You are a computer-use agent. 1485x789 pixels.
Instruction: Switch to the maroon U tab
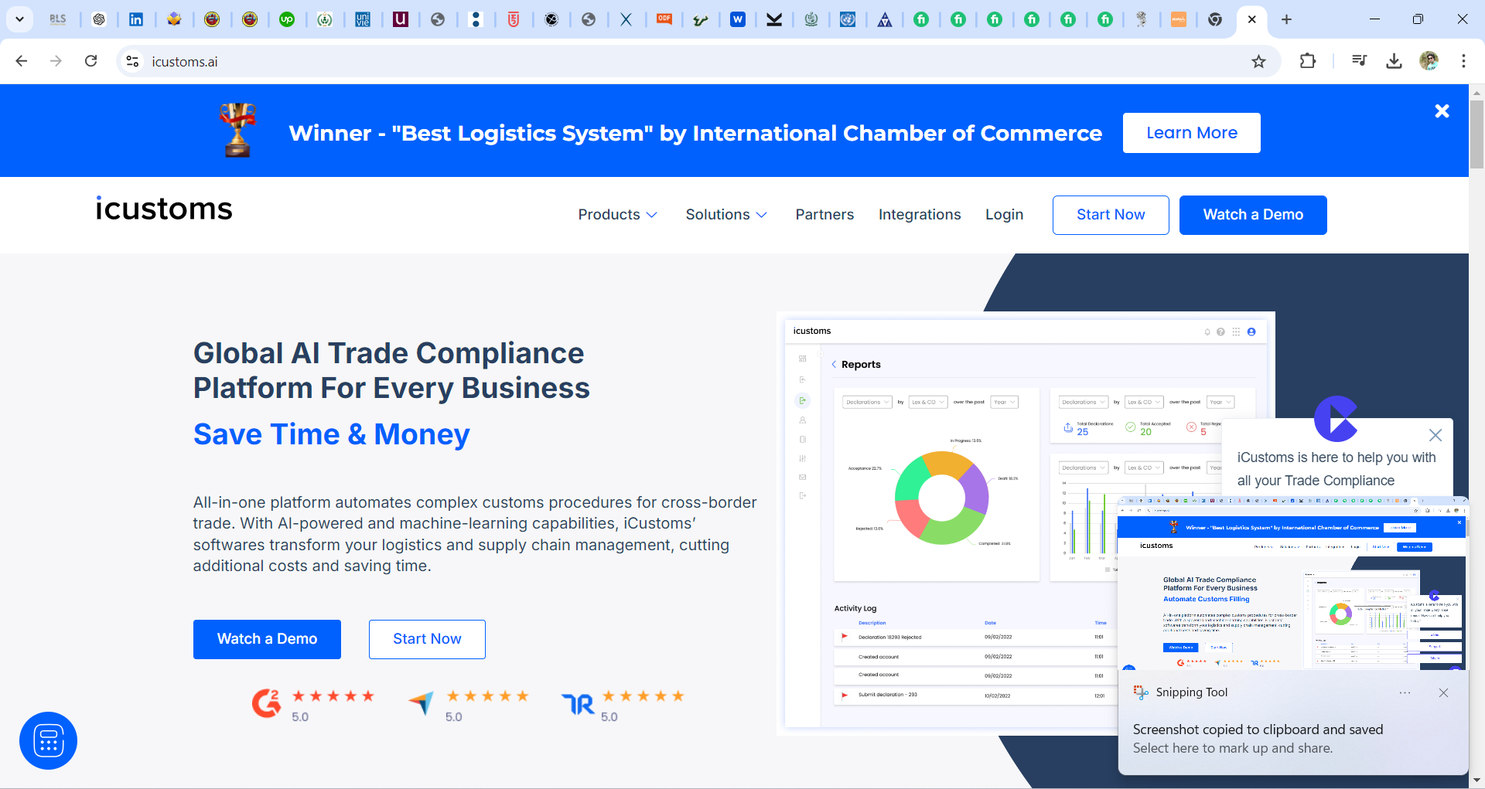(x=401, y=19)
